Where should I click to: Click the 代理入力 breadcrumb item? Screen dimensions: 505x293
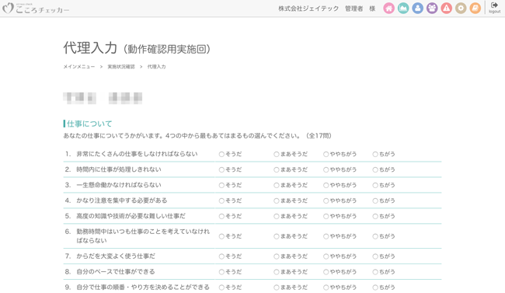(156, 67)
